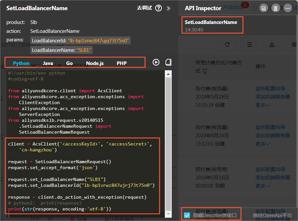298x221 pixels.
Task: Expand 更多 dropdown in 2019年4月24日 row
Action: click(x=263, y=144)
